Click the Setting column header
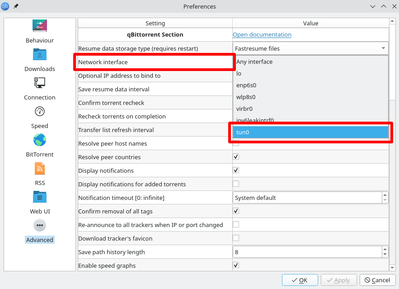399x289 pixels. (155, 23)
